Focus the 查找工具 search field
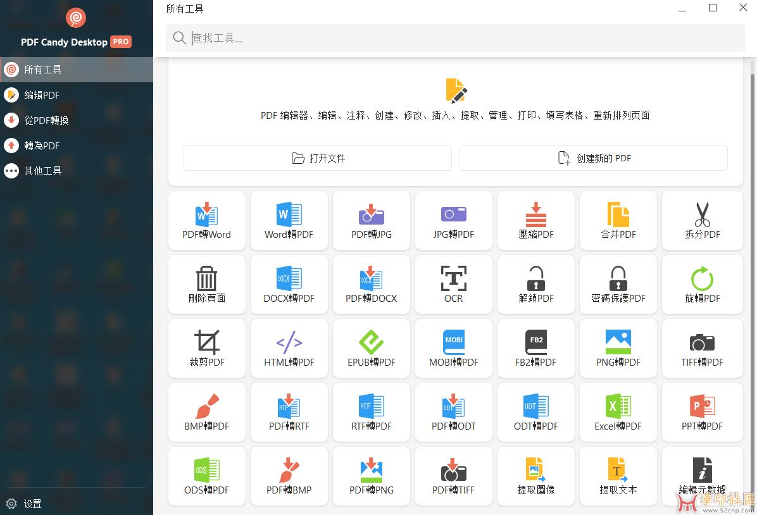Screen dimensions: 757x515 455,38
